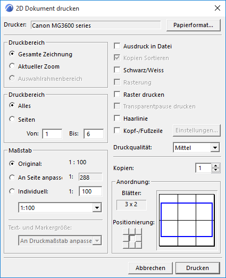Image resolution: width=226 pixels, height=278 pixels.
Task: Click the Drucker name field Canon MG3600
Action: click(x=96, y=25)
